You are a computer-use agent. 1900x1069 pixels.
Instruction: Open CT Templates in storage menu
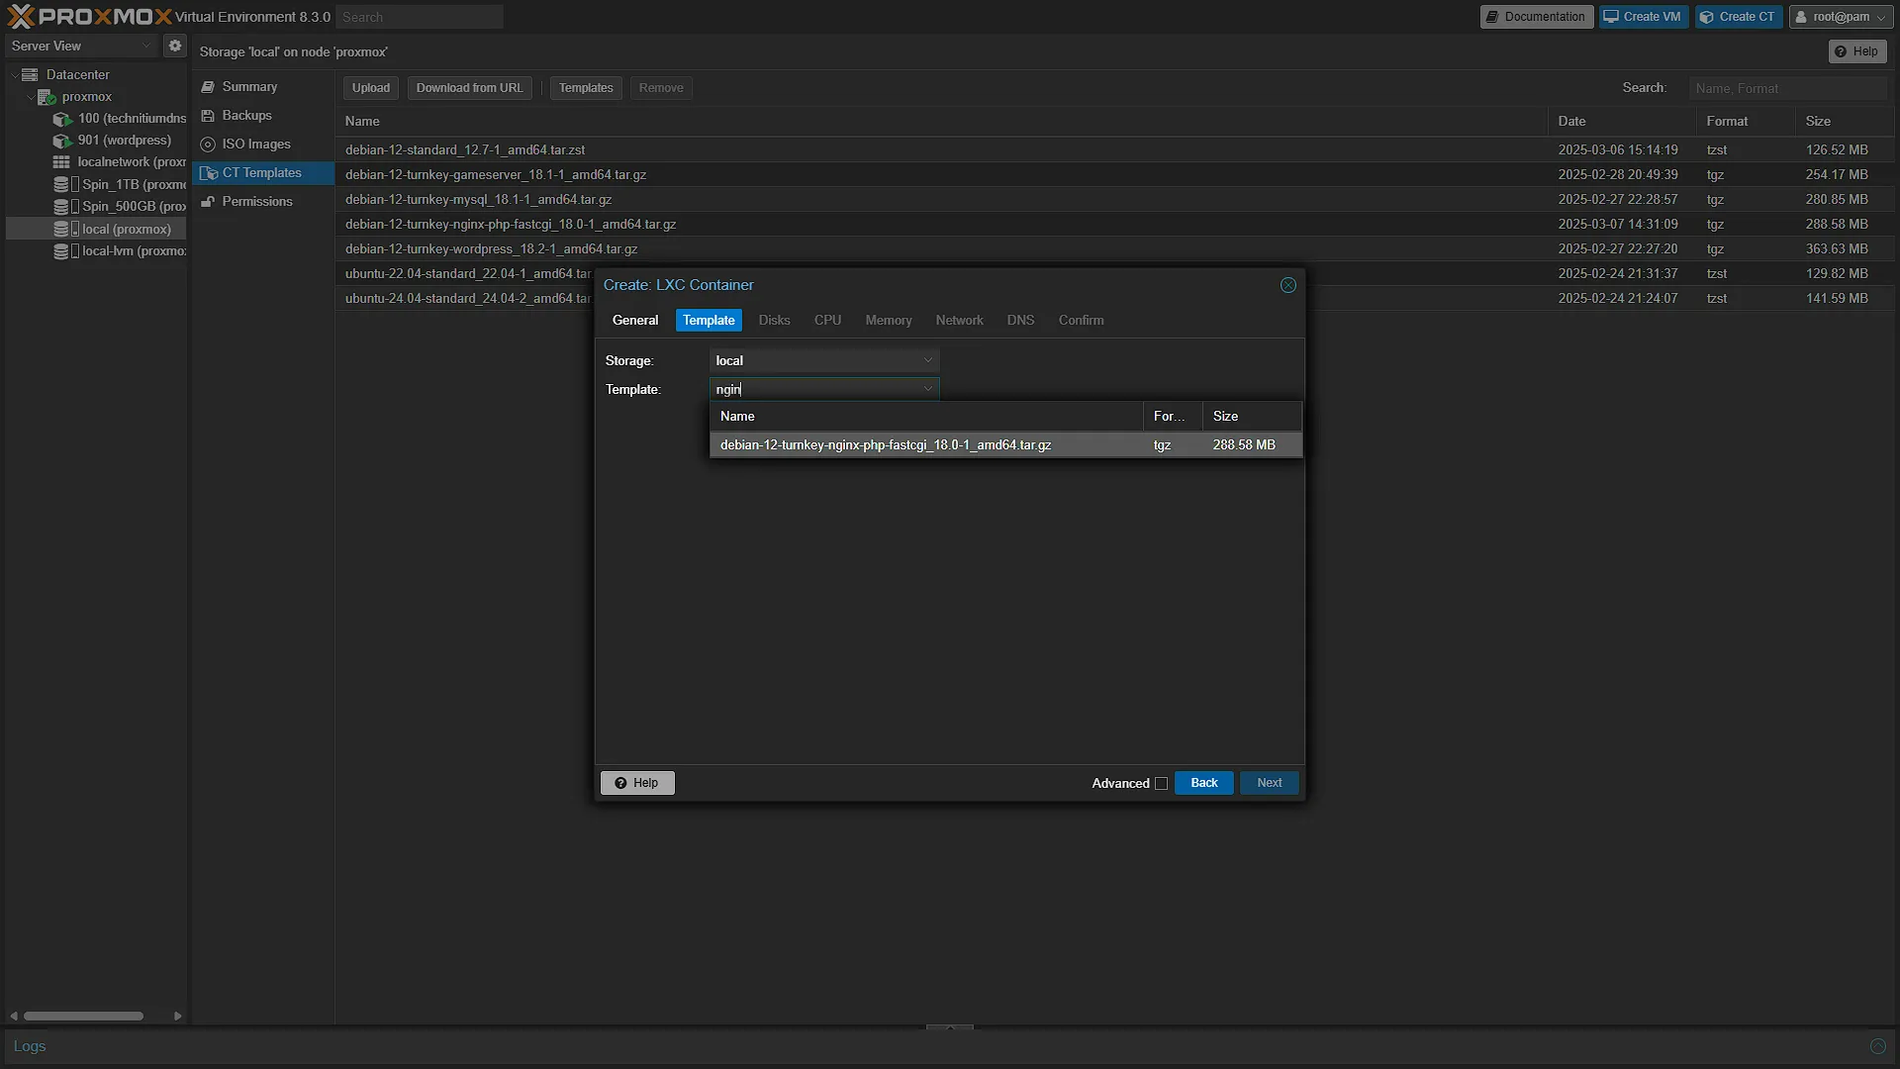(x=263, y=173)
